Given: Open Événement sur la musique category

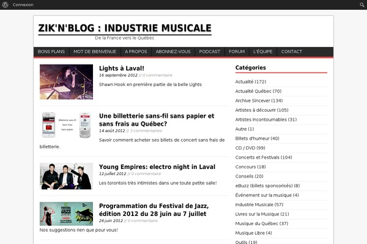Looking at the screenshot, I should [267, 195].
